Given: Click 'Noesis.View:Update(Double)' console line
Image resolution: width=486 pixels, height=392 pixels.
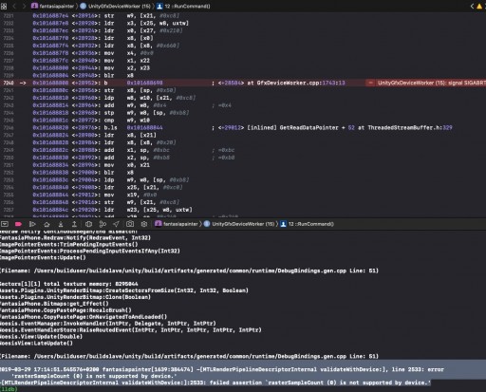Looking at the screenshot, I should pyautogui.click(x=41, y=337).
